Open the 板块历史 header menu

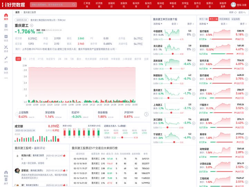pos(148,5)
